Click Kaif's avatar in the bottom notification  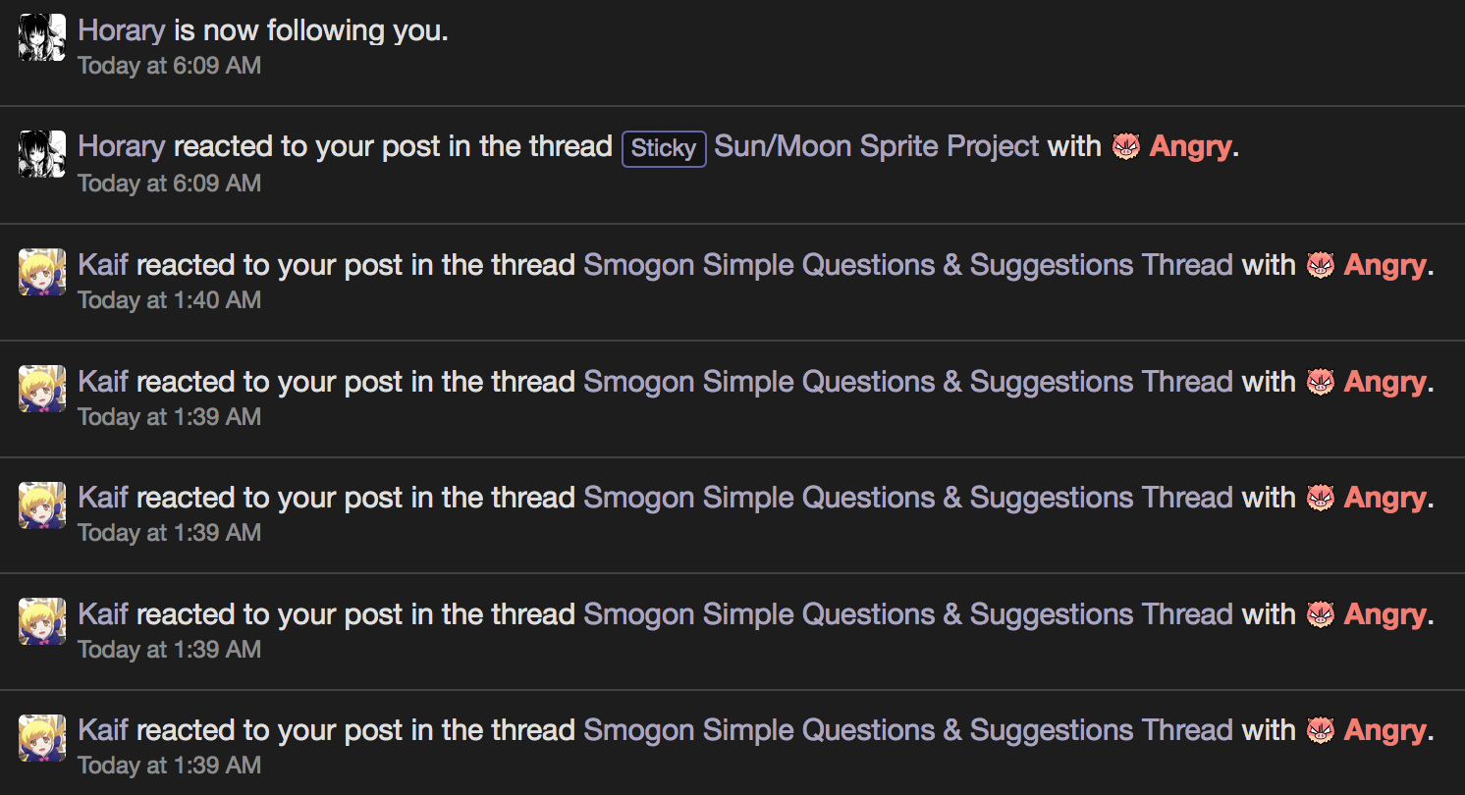point(42,737)
